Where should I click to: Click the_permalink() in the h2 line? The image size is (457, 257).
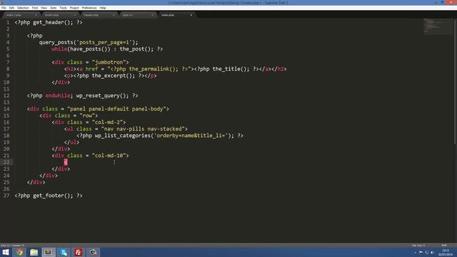(x=154, y=69)
